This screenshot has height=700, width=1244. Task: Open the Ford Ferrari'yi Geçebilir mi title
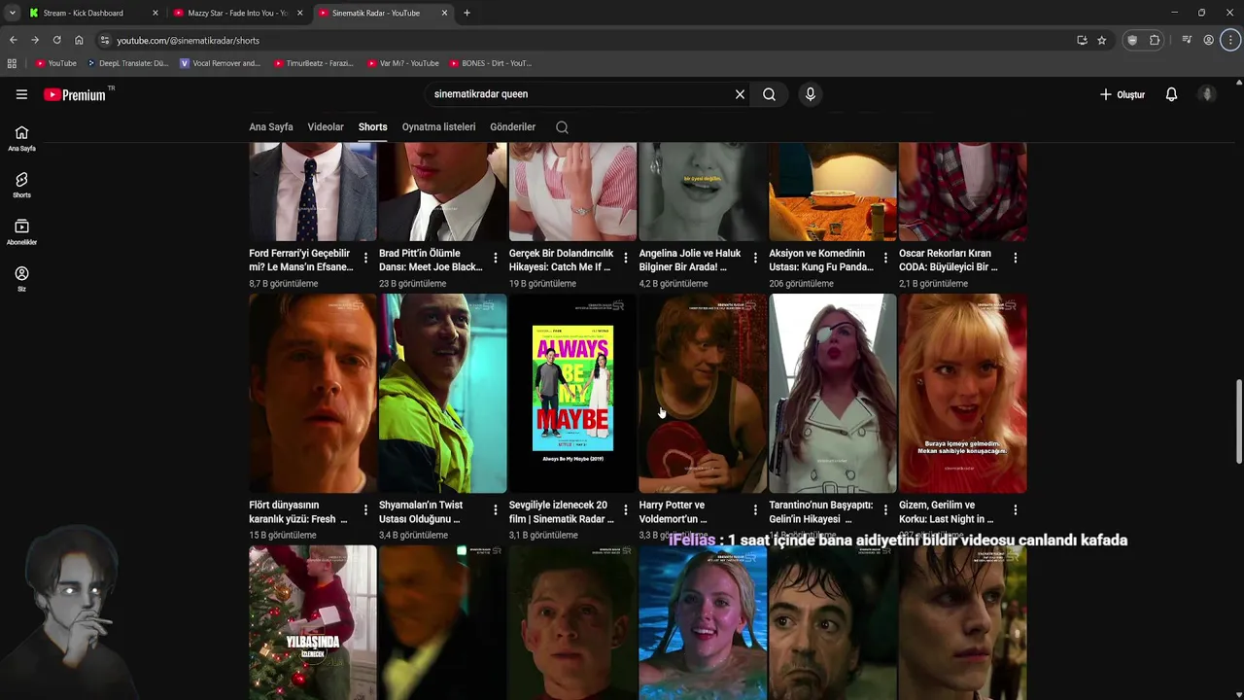click(300, 260)
